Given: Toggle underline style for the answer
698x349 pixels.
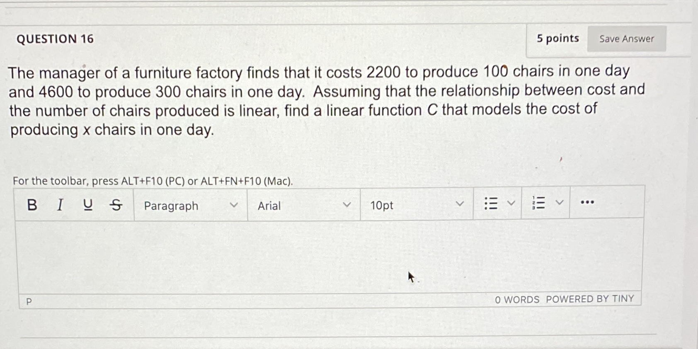Looking at the screenshot, I should [87, 204].
